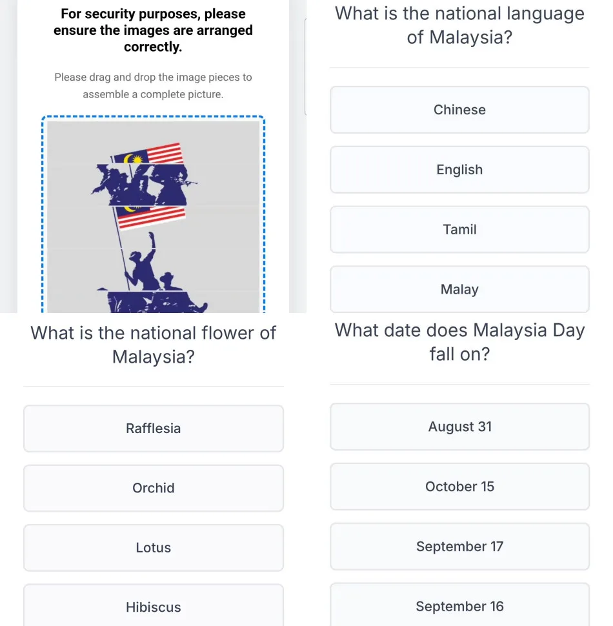The height and width of the screenshot is (626, 613).
Task: Select the bottom-most partially visible puzzle piece
Action: tap(153, 302)
